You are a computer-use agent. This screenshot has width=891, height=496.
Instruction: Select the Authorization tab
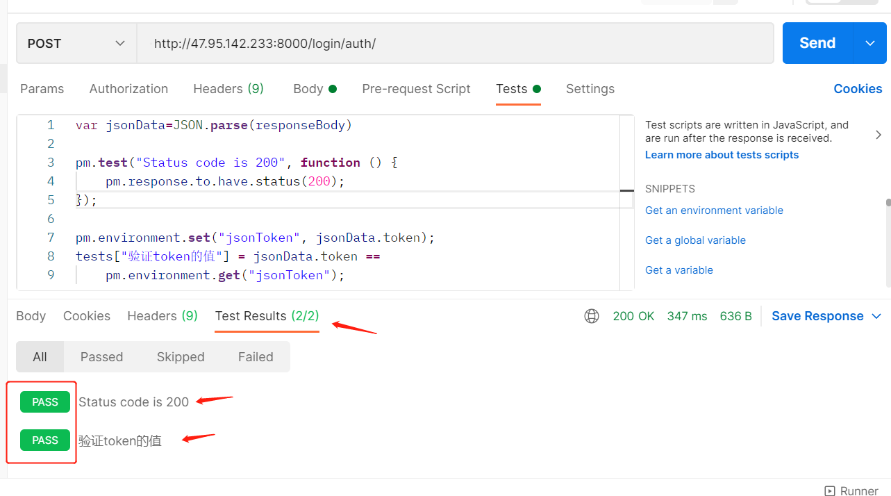pyautogui.click(x=128, y=89)
